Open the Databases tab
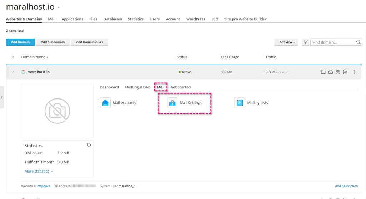366x199 pixels. pos(113,19)
